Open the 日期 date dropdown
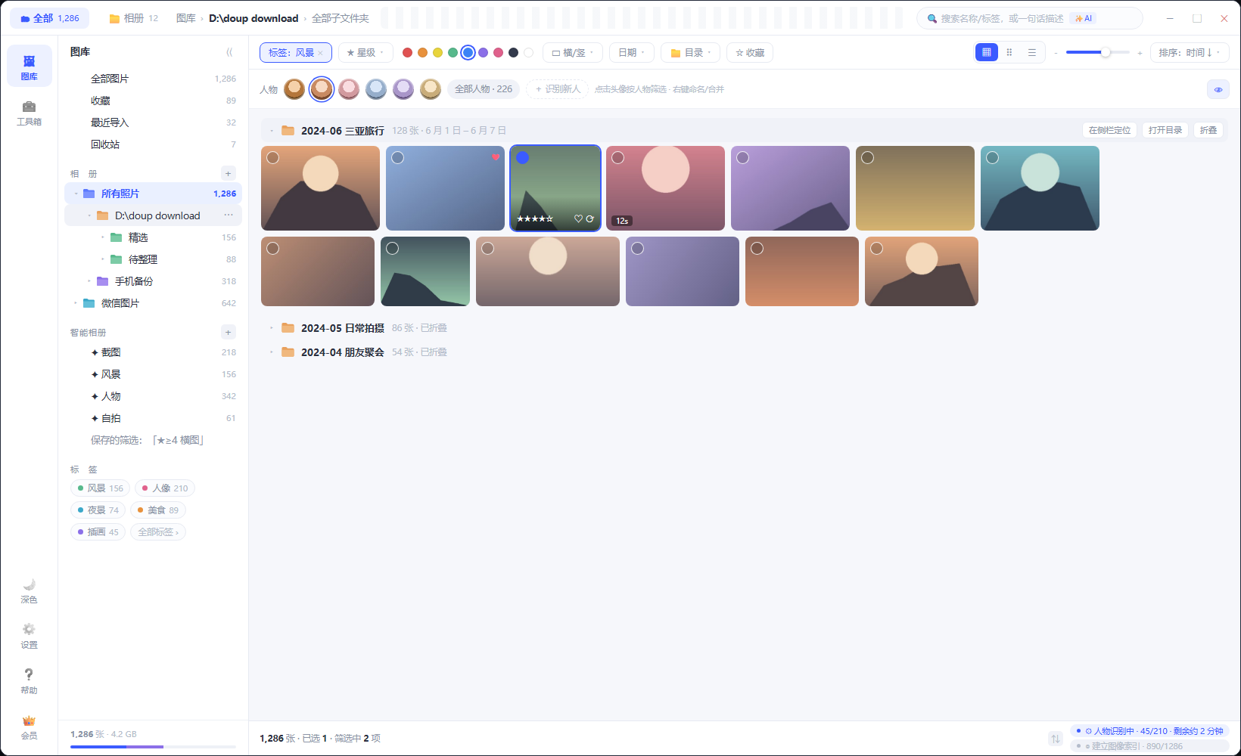 pyautogui.click(x=632, y=53)
